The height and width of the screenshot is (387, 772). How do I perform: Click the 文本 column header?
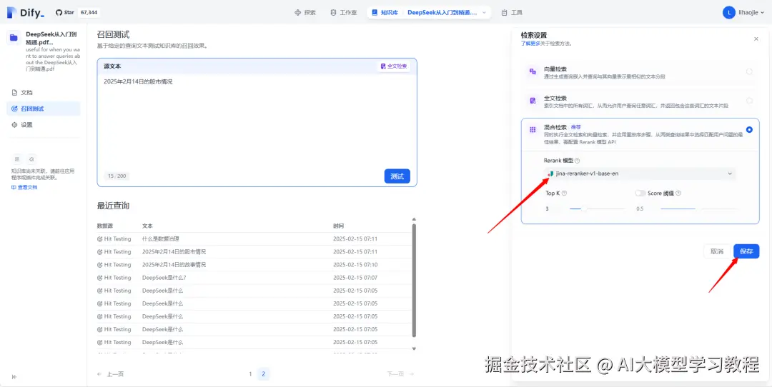coord(147,226)
